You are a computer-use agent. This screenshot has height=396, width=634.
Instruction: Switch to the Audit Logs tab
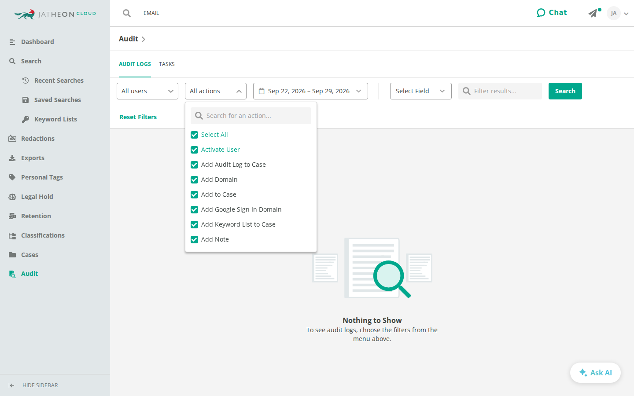135,64
